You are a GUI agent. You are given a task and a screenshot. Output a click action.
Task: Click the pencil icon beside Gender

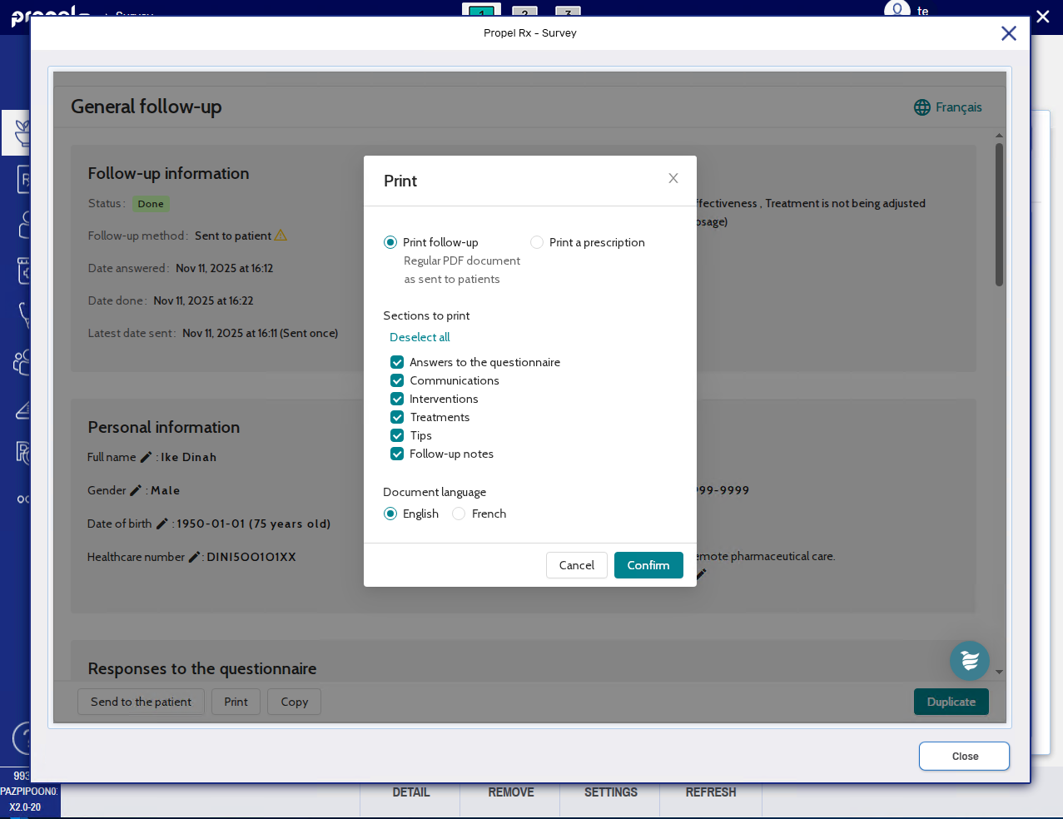pos(136,490)
